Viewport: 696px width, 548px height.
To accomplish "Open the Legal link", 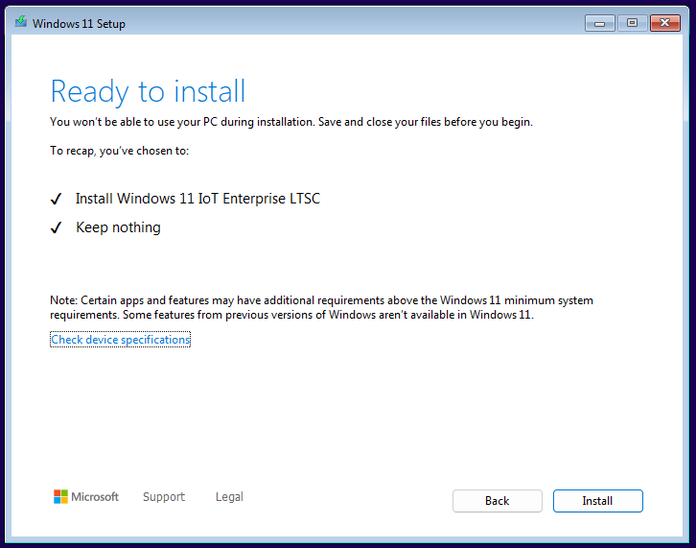I will [229, 496].
